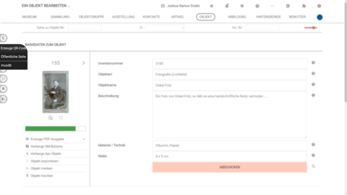Click the Onkel Fritz photo thumbnail
Screen dimensions: 347x195
(x=56, y=92)
